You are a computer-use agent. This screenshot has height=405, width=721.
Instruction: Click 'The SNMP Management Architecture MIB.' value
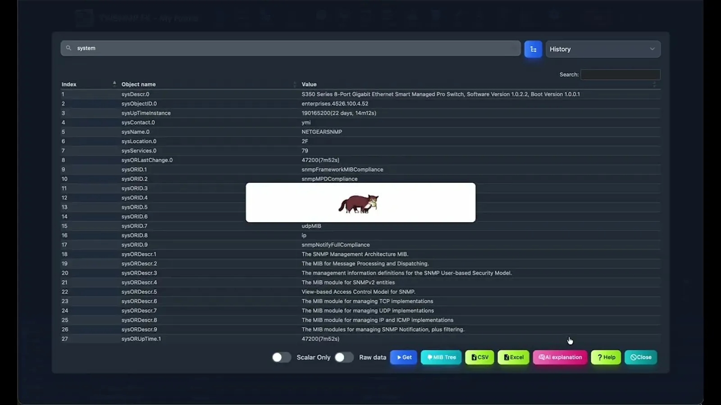point(355,254)
